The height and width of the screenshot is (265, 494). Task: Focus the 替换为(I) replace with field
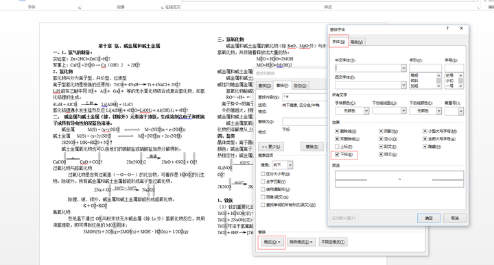[305, 122]
